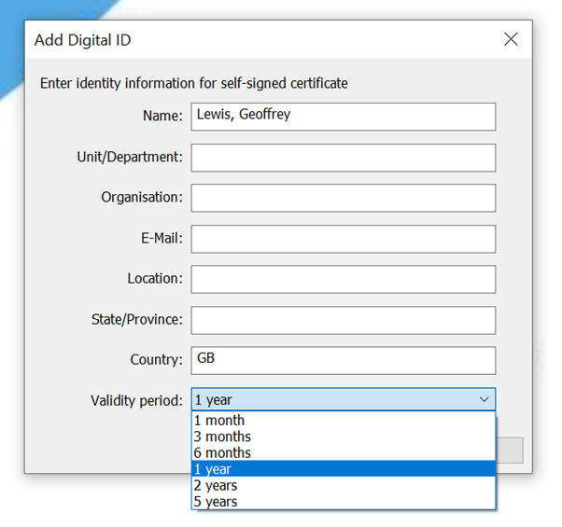The height and width of the screenshot is (527, 562).
Task: Click the E-Mail text field
Action: [344, 239]
